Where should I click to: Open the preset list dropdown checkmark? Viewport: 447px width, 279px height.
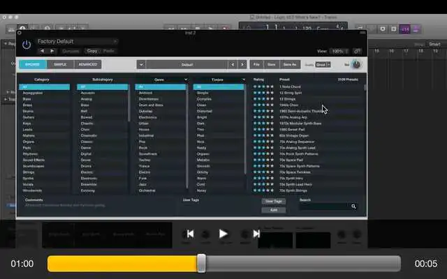(x=141, y=65)
